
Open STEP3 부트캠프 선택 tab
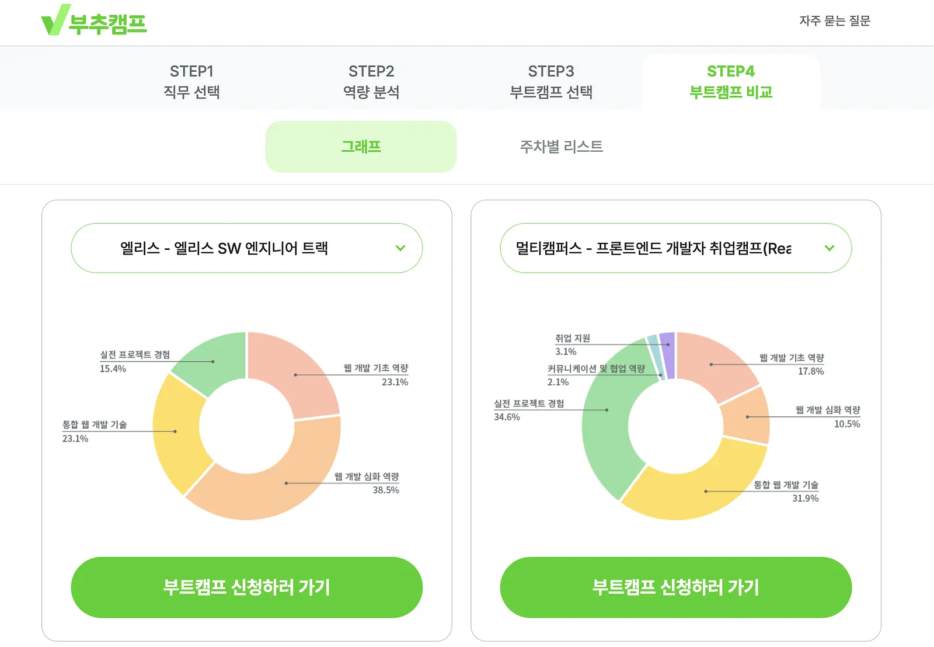551,82
